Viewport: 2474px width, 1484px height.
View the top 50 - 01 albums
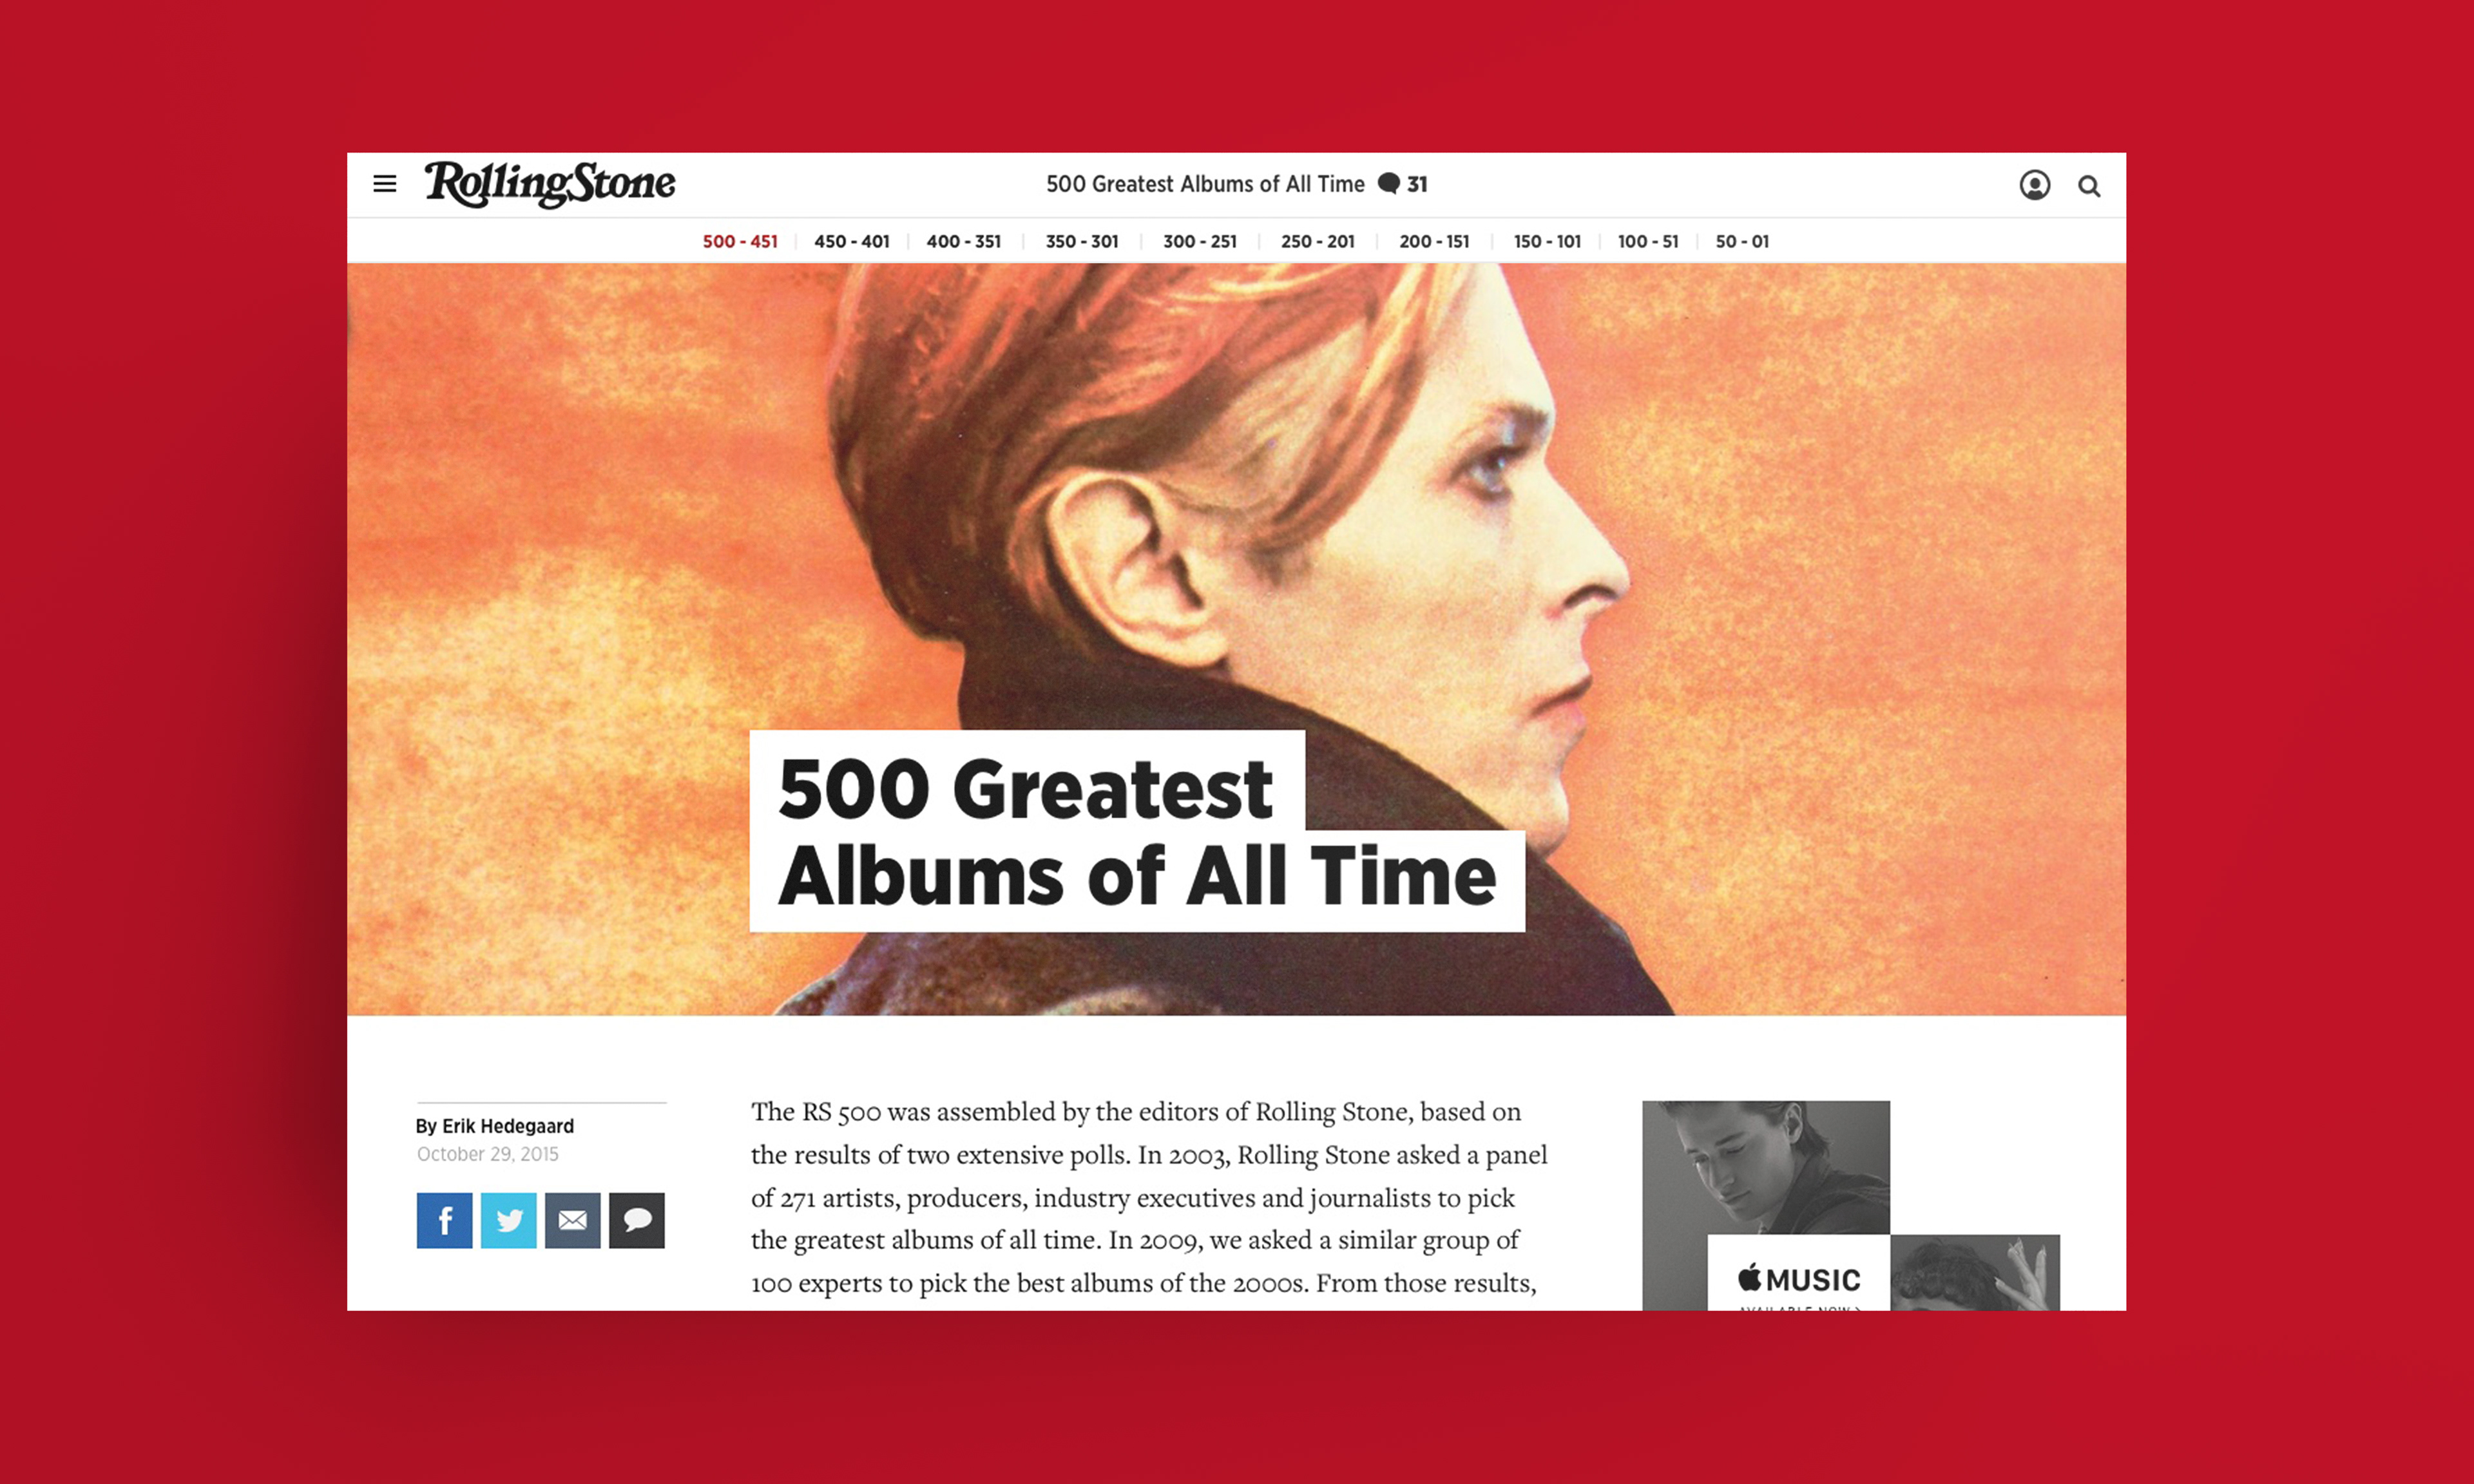tap(1742, 241)
